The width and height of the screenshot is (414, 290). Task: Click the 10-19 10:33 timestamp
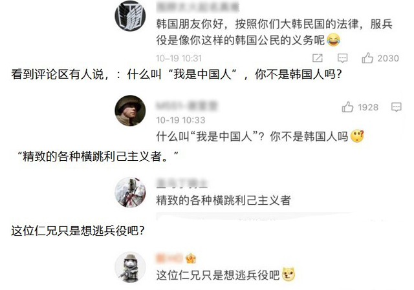[x=180, y=120]
